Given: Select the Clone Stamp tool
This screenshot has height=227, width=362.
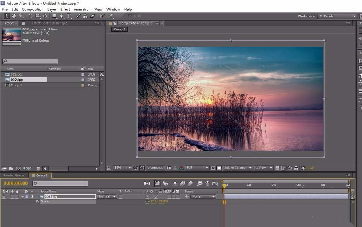Looking at the screenshot, I should pos(85,16).
